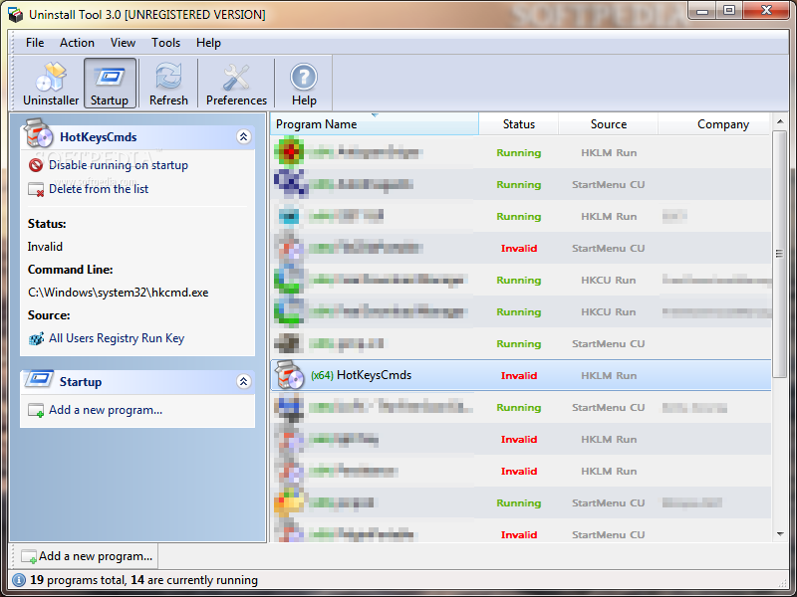Sort by Company column header

tap(722, 124)
